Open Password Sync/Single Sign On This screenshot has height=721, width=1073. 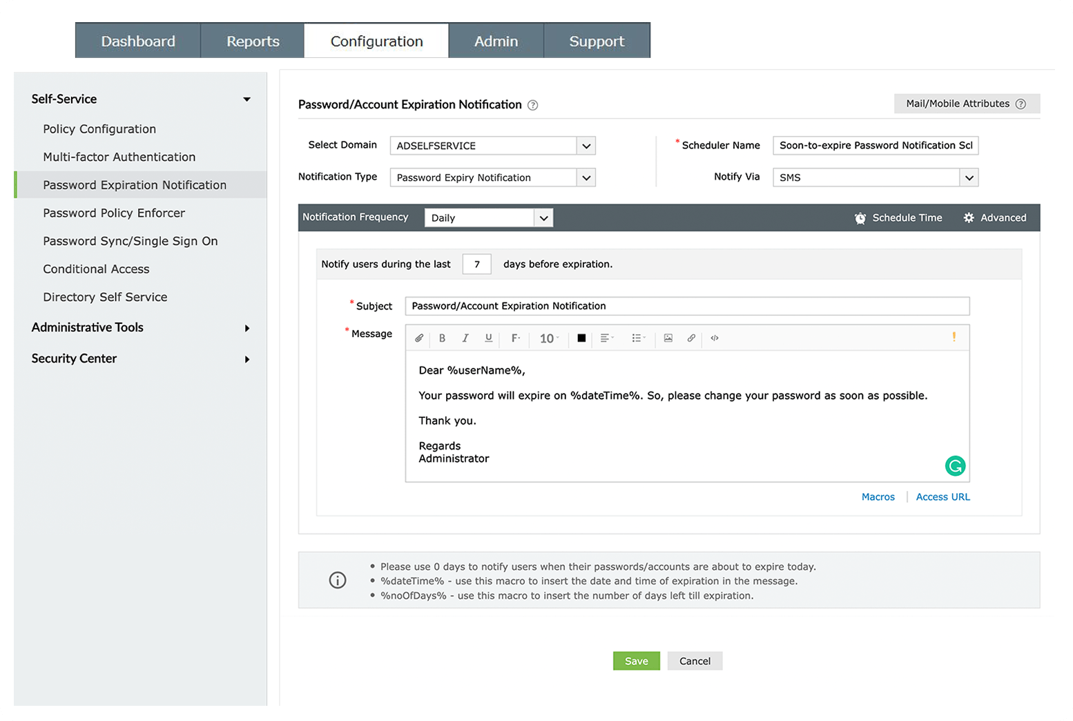(130, 241)
